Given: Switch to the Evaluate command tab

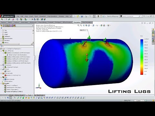Looking at the screenshot, I should (x=51, y=22).
